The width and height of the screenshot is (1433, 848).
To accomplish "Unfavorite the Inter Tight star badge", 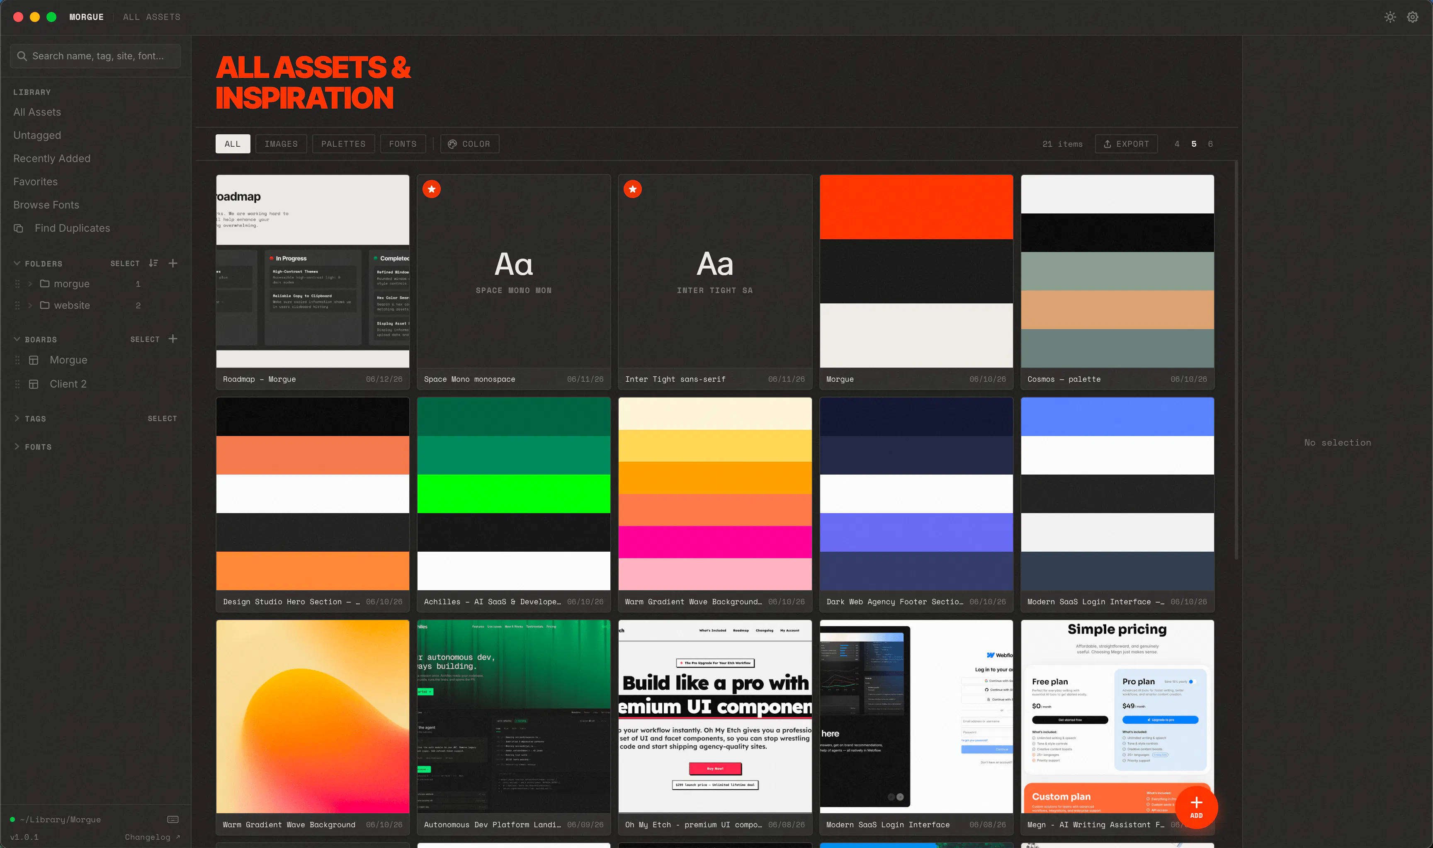I will point(633,189).
